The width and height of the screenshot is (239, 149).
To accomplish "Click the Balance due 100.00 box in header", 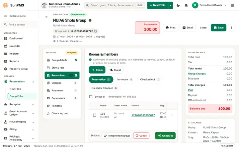I will coord(147,28).
